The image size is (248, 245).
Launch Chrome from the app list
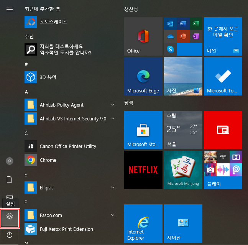coord(71,160)
